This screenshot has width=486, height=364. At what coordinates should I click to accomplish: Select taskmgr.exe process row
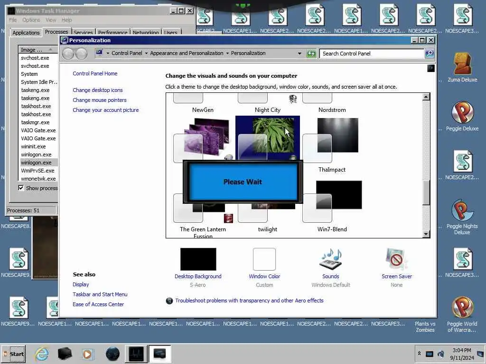[x=38, y=122]
